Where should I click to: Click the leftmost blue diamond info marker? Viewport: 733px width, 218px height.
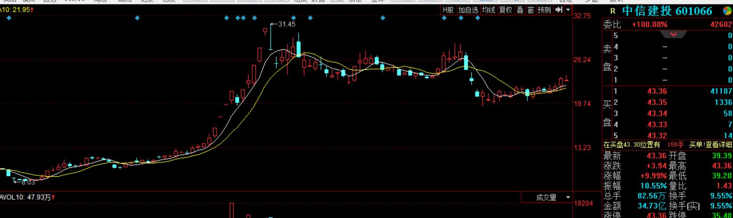pos(9,18)
